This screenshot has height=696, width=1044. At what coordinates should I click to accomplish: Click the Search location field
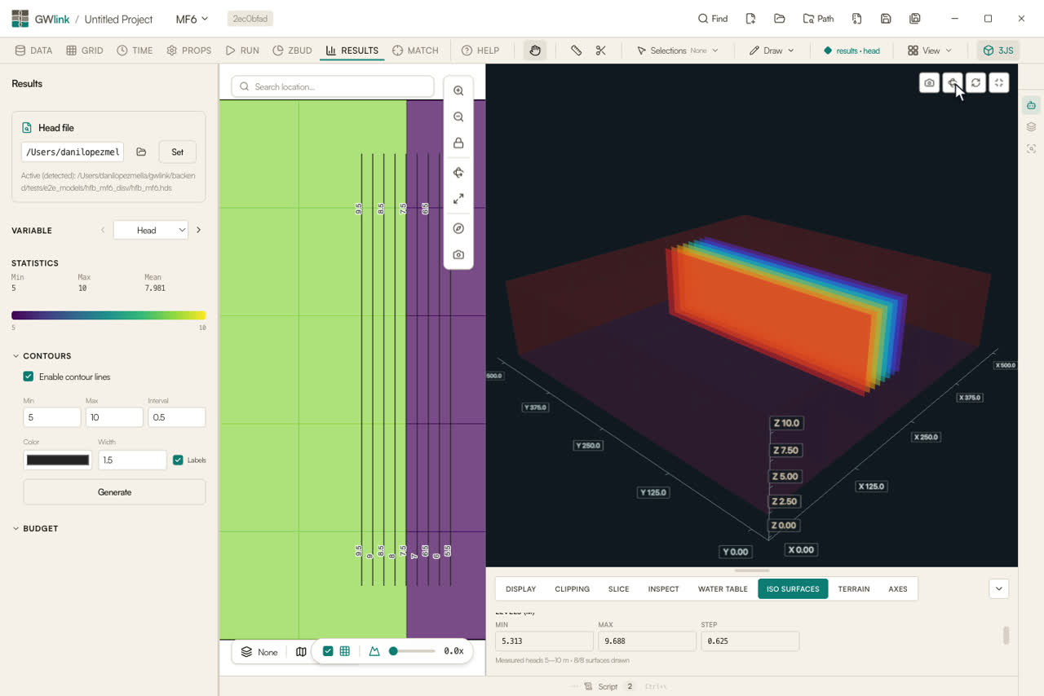pyautogui.click(x=333, y=86)
